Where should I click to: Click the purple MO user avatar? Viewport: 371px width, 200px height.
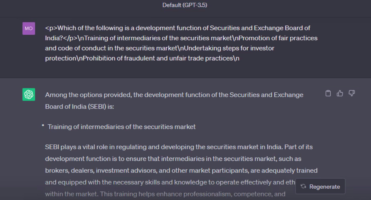click(x=29, y=28)
